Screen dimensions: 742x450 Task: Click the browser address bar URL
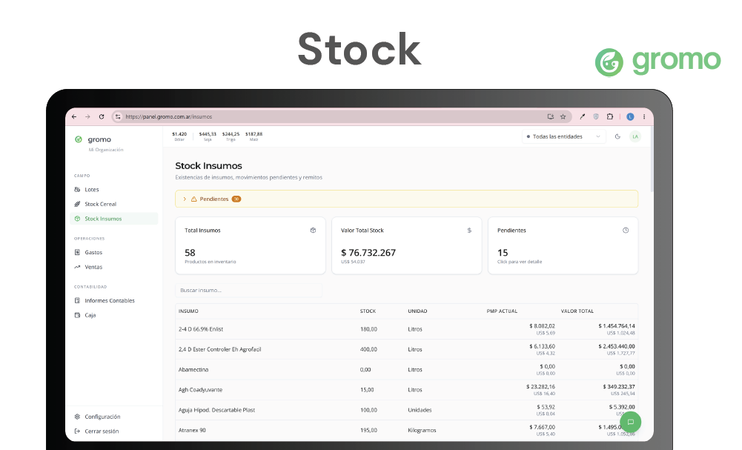pyautogui.click(x=168, y=116)
